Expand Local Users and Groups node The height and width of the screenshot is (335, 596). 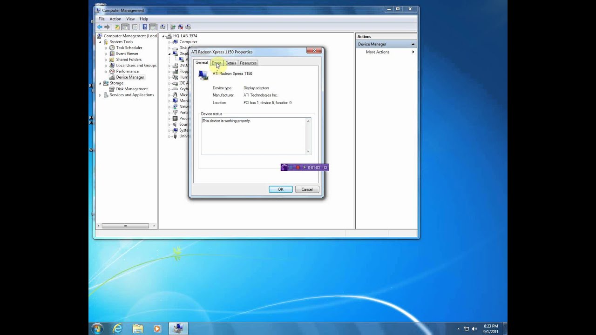[106, 66]
